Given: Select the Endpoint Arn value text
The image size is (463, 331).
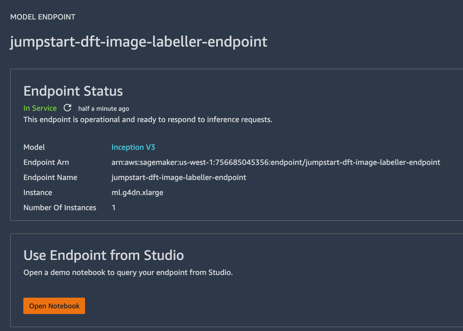Looking at the screenshot, I should [x=276, y=162].
